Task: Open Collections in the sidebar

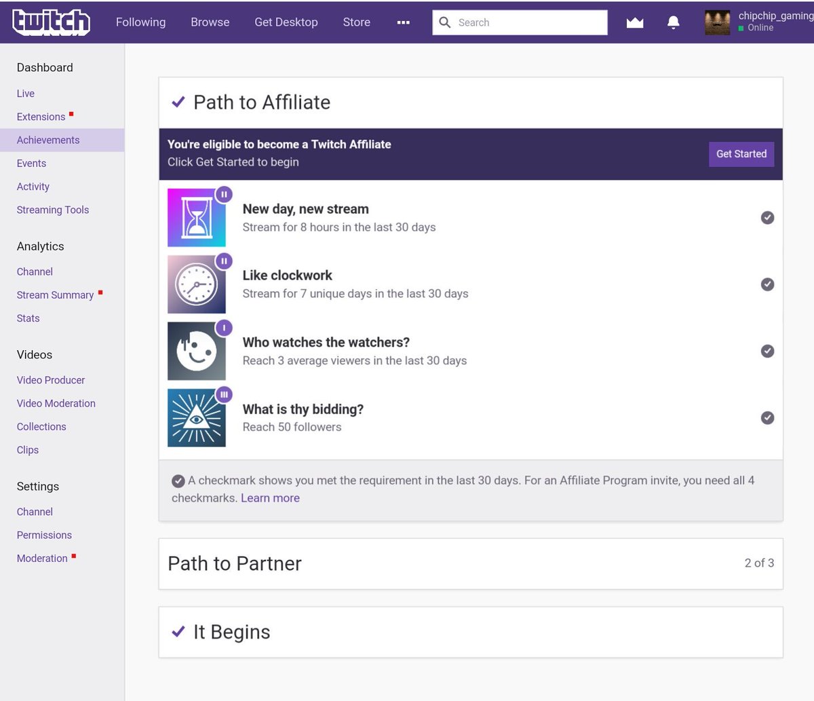Action: pos(41,427)
